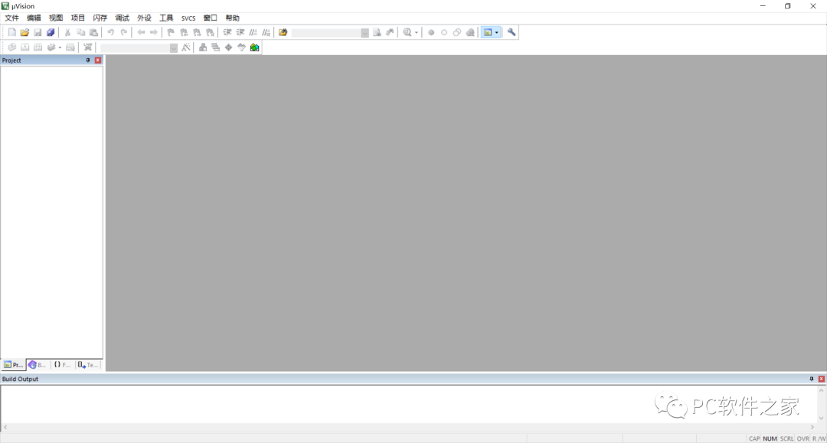Click the Redo arrow icon
The image size is (827, 443).
click(124, 32)
